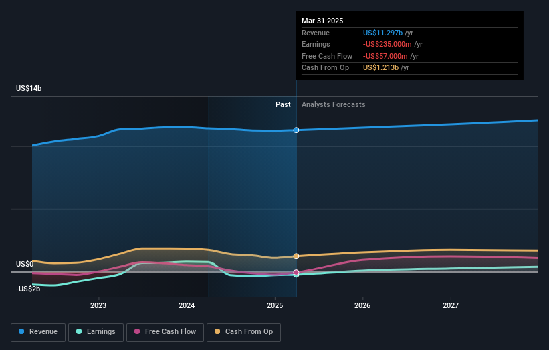This screenshot has height=350, width=549.
Task: Toggle the Earnings legend button
Action: 96,332
